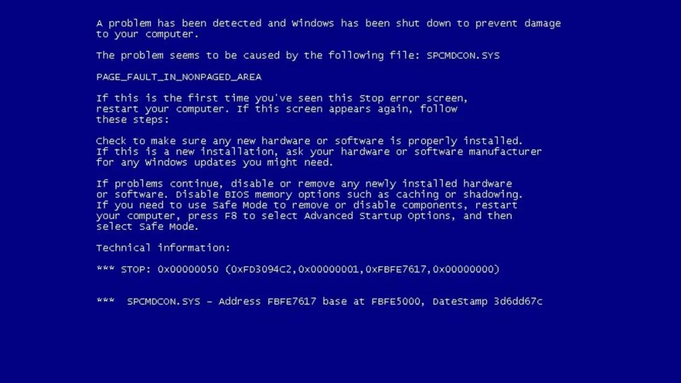Click the second parameter 0x00000001
This screenshot has height=383, width=681.
329,270
